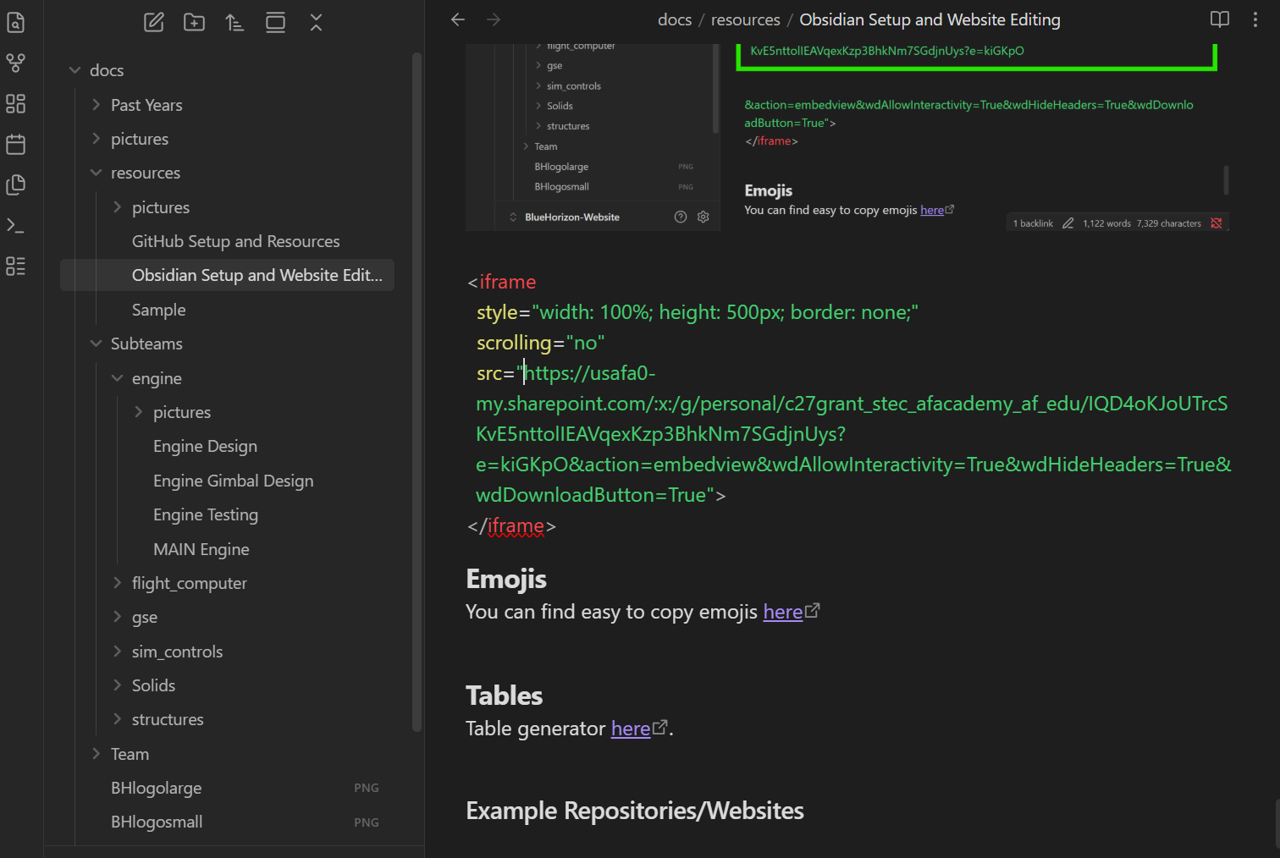The height and width of the screenshot is (858, 1280).
Task: Click the insert template icon in ribbon
Action: click(x=15, y=184)
